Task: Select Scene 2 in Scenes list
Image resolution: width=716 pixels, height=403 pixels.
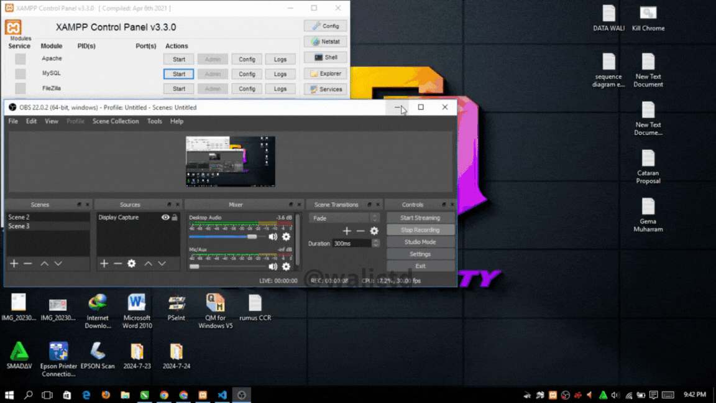Action: (x=47, y=217)
